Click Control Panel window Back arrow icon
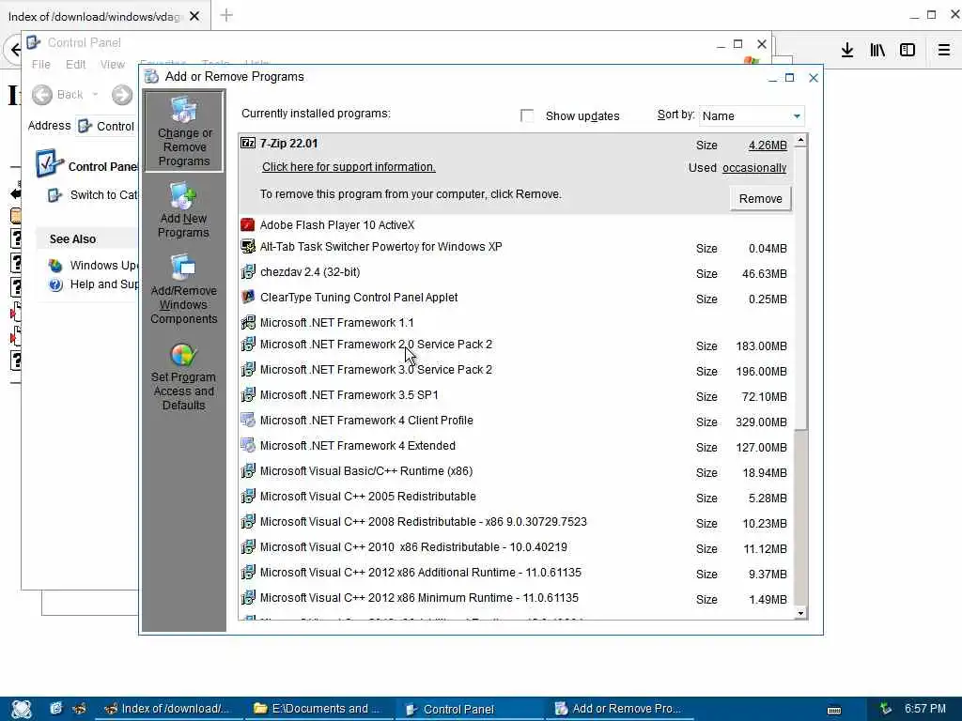 click(x=41, y=95)
